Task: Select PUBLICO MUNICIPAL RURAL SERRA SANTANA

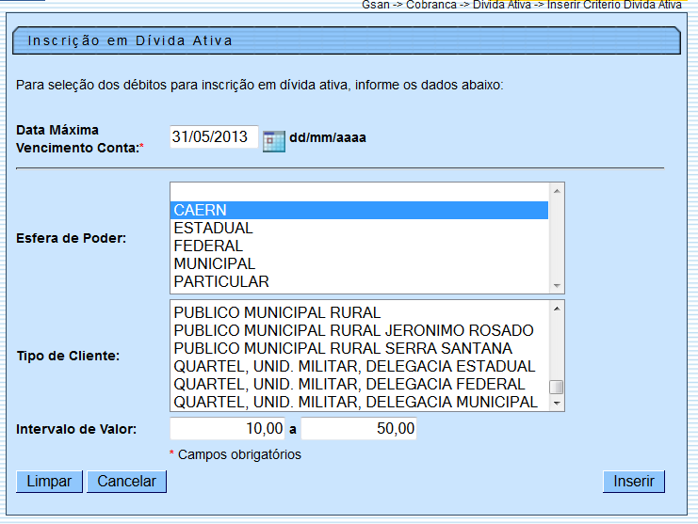Action: point(358,349)
